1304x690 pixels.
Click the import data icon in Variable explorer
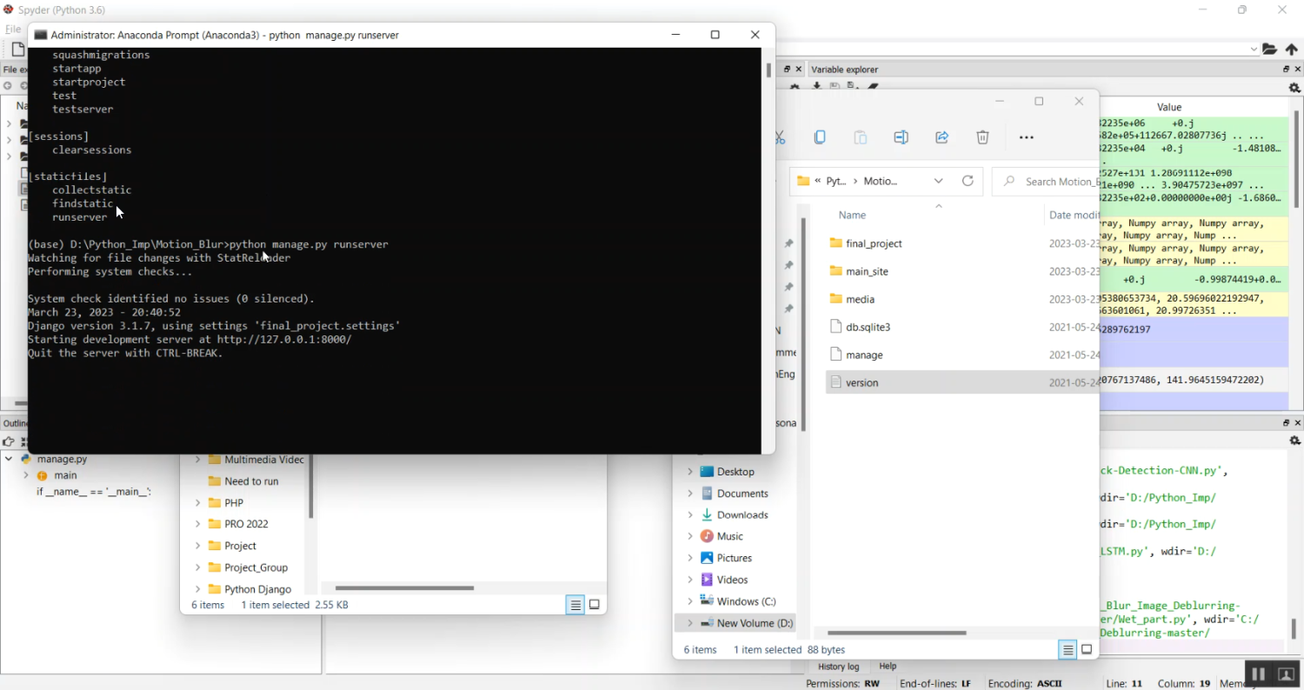[x=817, y=86]
